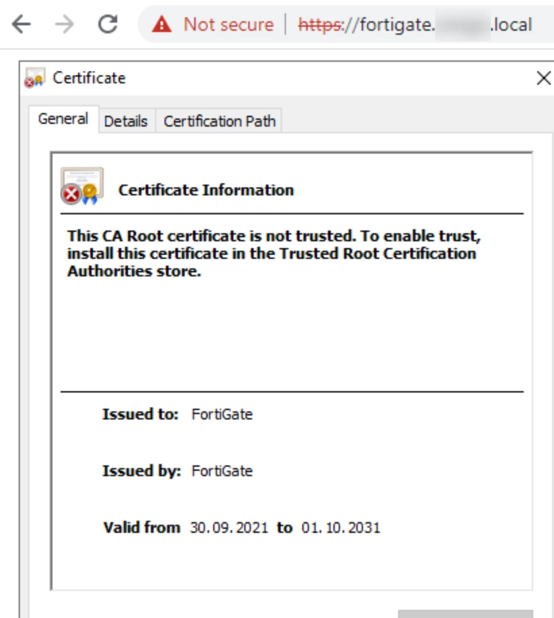554x618 pixels.
Task: Close the Certificate dialog with X
Action: [x=544, y=78]
